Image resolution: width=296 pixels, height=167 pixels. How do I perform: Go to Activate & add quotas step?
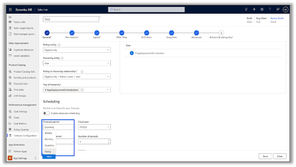(x=221, y=33)
